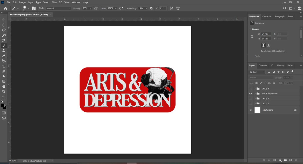Toggle airbrush build-up effects

tap(121, 8)
